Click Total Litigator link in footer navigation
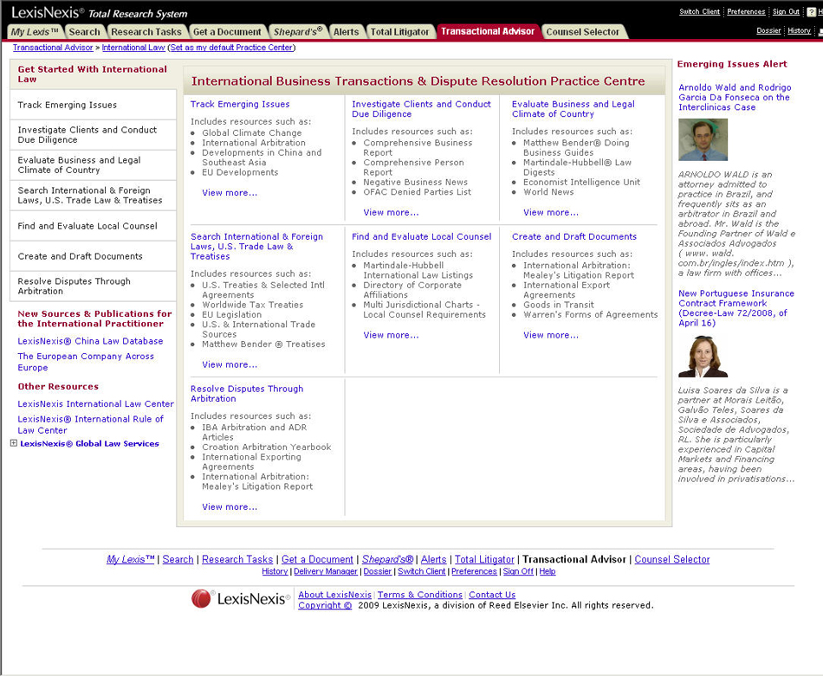This screenshot has width=823, height=676. (x=484, y=559)
